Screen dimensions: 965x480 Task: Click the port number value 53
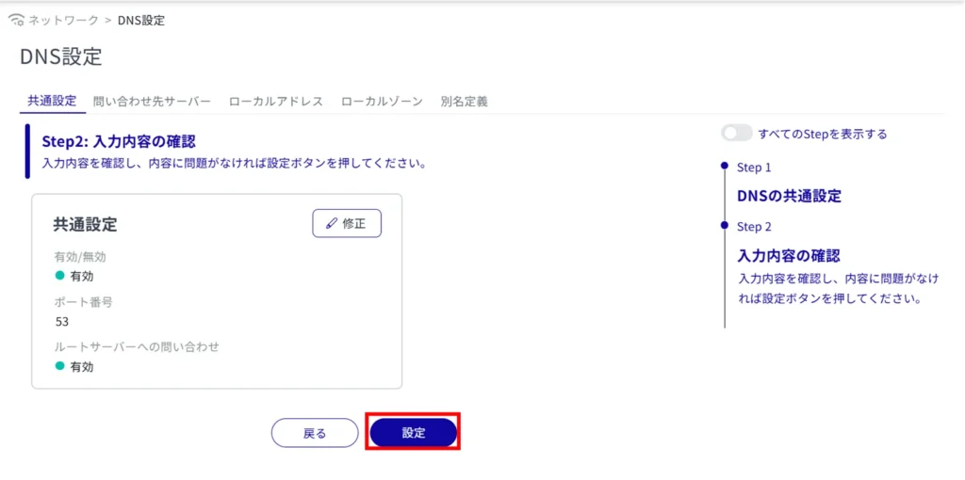click(x=62, y=321)
